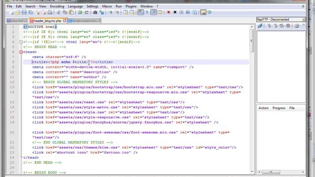The width and height of the screenshot is (315, 177).
Task: Create a new document with the New icon
Action: pos(12,12)
